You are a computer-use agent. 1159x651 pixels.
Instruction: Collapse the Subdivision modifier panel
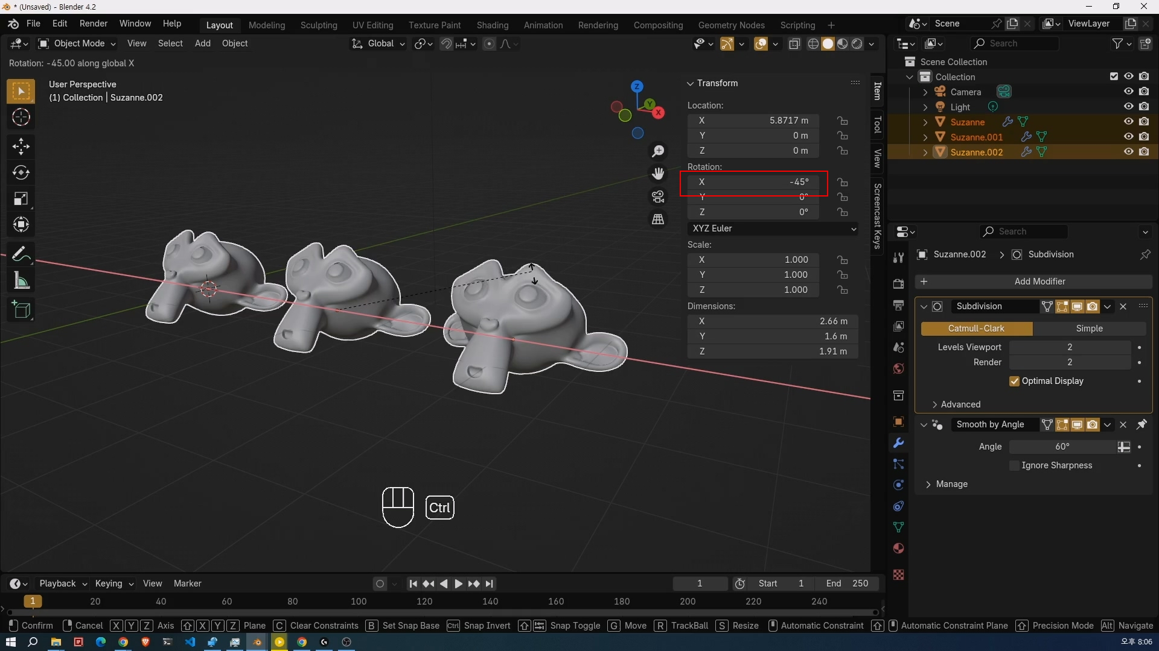(x=924, y=306)
